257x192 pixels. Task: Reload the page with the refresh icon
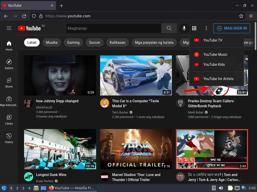click(x=24, y=16)
